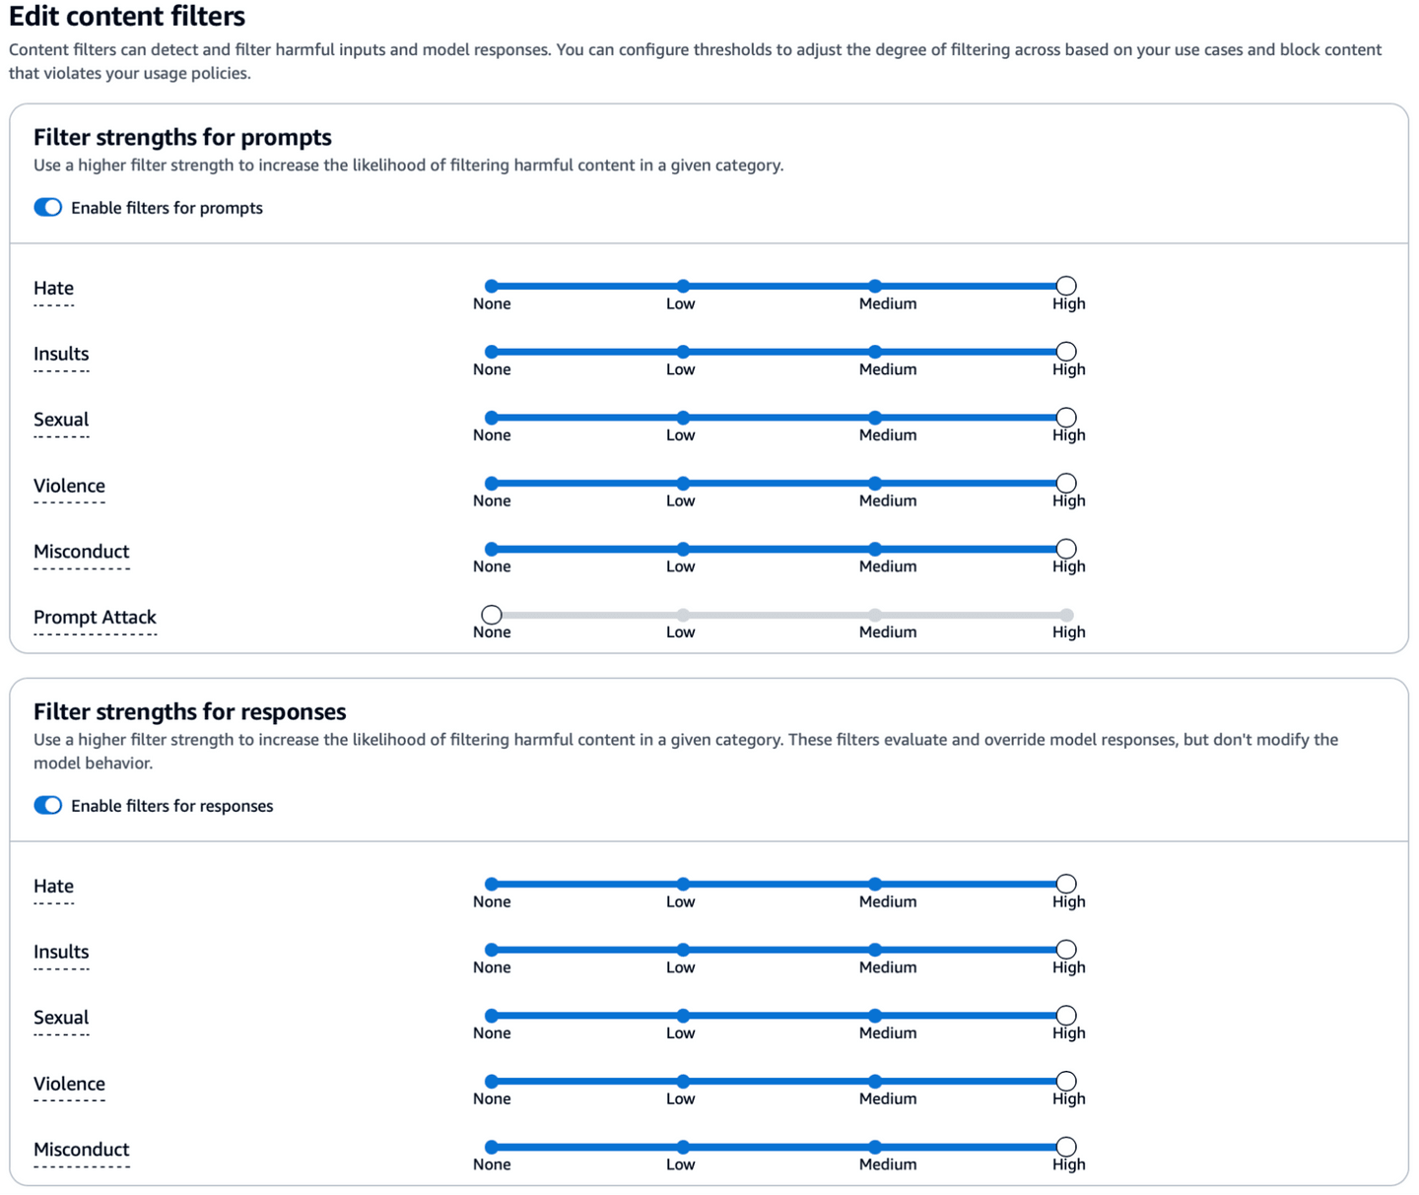Set responses Hate filter to None
Viewport: 1419px width, 1195px height.
492,884
